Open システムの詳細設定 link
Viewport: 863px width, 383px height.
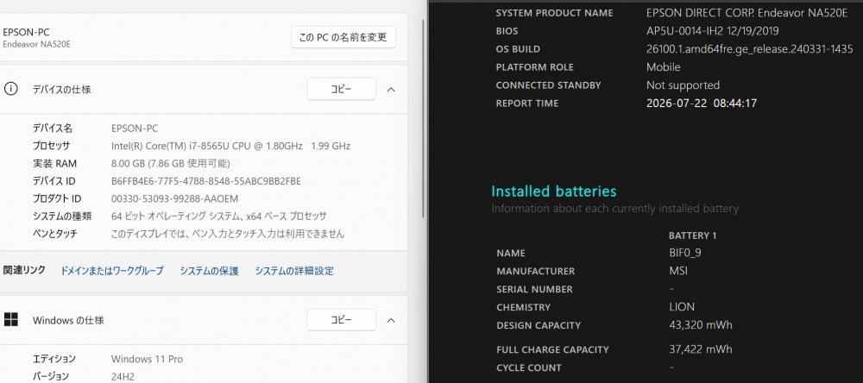[x=294, y=271]
